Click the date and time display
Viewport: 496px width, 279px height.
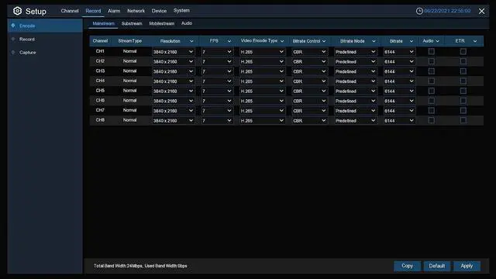447,11
